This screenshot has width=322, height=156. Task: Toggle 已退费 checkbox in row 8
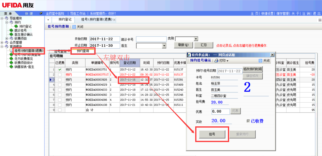click(60, 105)
